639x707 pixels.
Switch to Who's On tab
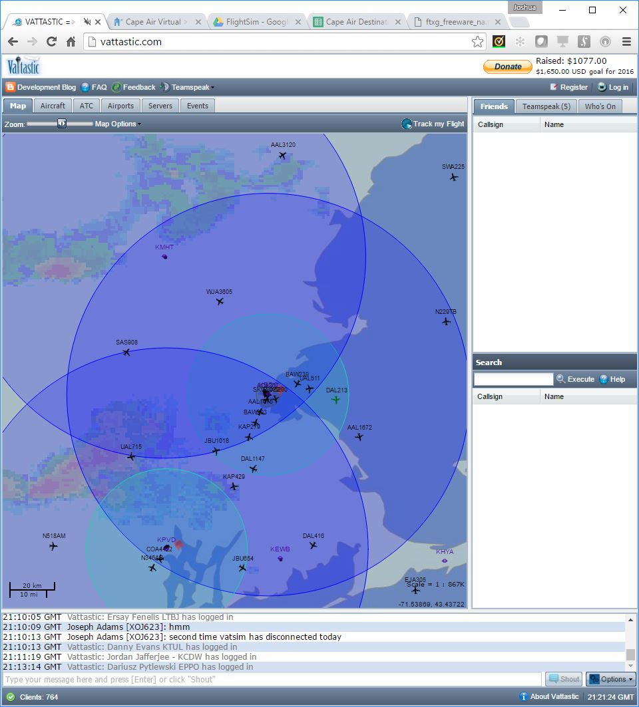pos(600,106)
